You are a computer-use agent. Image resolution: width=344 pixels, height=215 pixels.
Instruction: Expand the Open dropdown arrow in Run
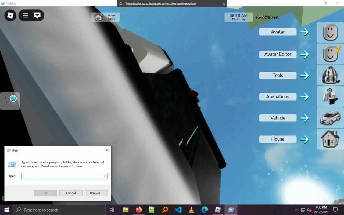(x=105, y=176)
